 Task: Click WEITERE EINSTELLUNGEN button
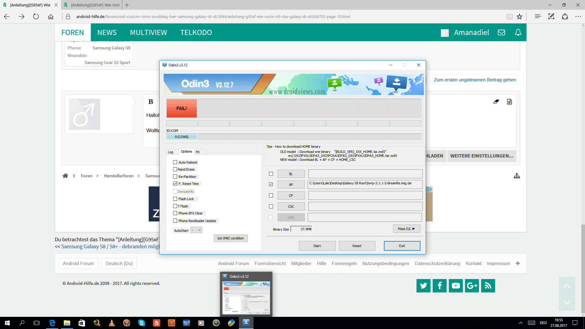(482, 156)
